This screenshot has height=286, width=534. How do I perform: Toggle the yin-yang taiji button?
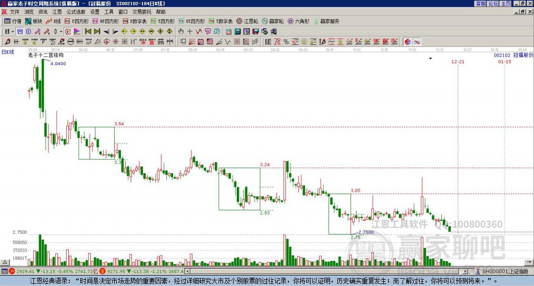(x=408, y=42)
